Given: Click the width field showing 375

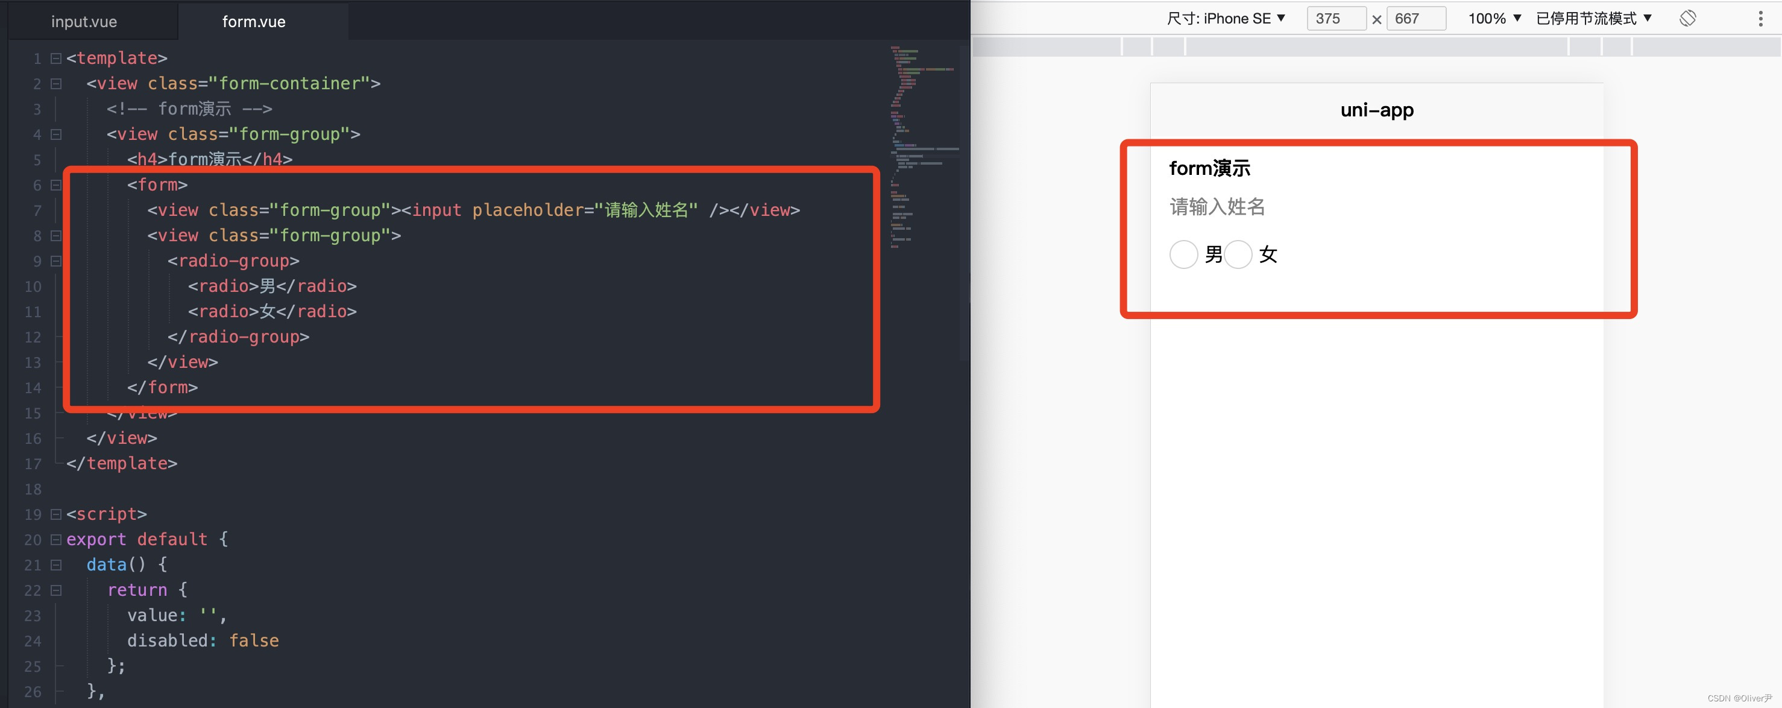Looking at the screenshot, I should [1335, 19].
